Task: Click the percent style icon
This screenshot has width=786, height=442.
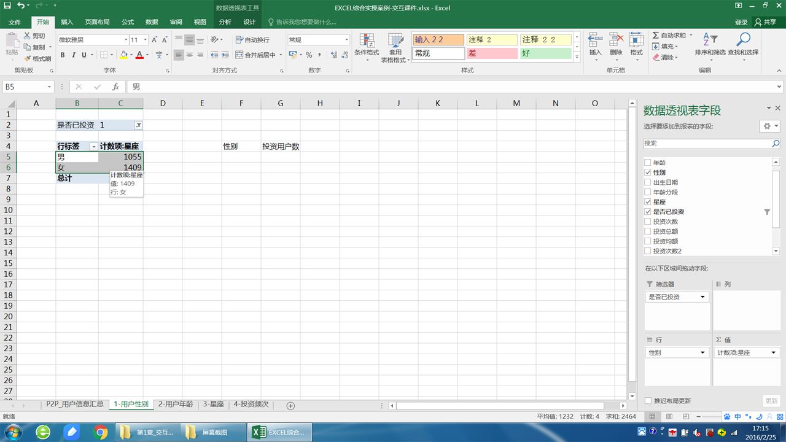Action: click(x=309, y=55)
